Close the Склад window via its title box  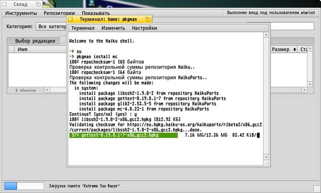pyautogui.click(x=5, y=4)
